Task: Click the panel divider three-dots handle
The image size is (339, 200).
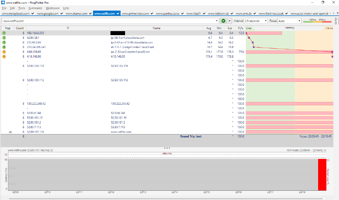Action: [167, 148]
